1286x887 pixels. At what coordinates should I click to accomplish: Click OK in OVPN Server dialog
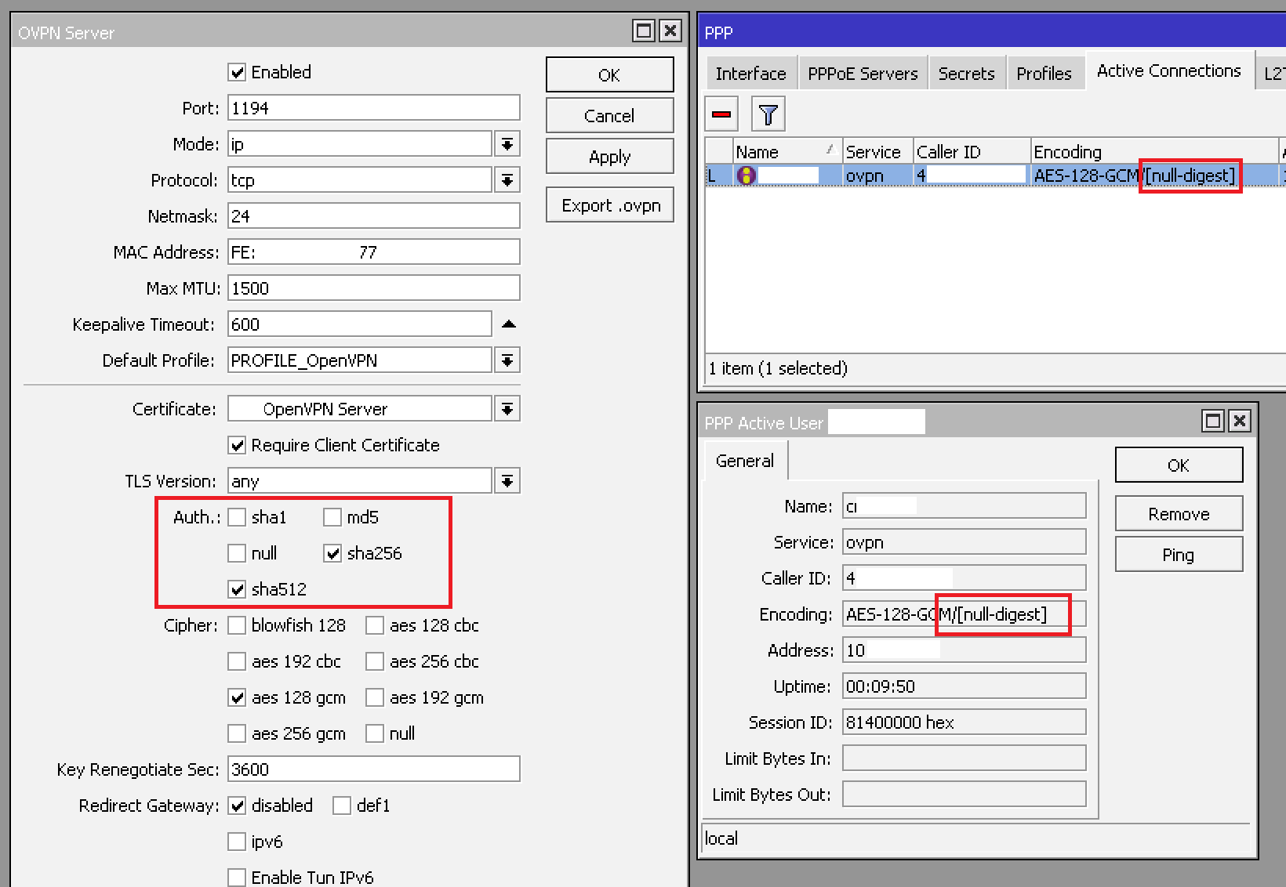609,74
